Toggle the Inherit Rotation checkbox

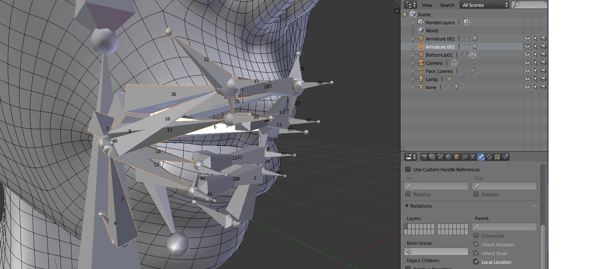(x=476, y=244)
